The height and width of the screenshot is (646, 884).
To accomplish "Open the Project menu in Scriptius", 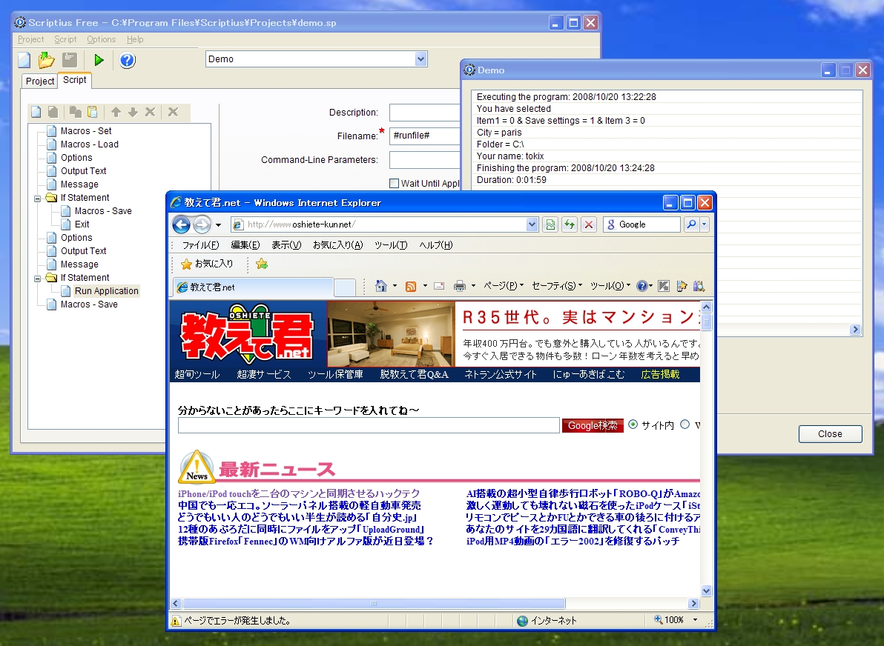I will (30, 39).
